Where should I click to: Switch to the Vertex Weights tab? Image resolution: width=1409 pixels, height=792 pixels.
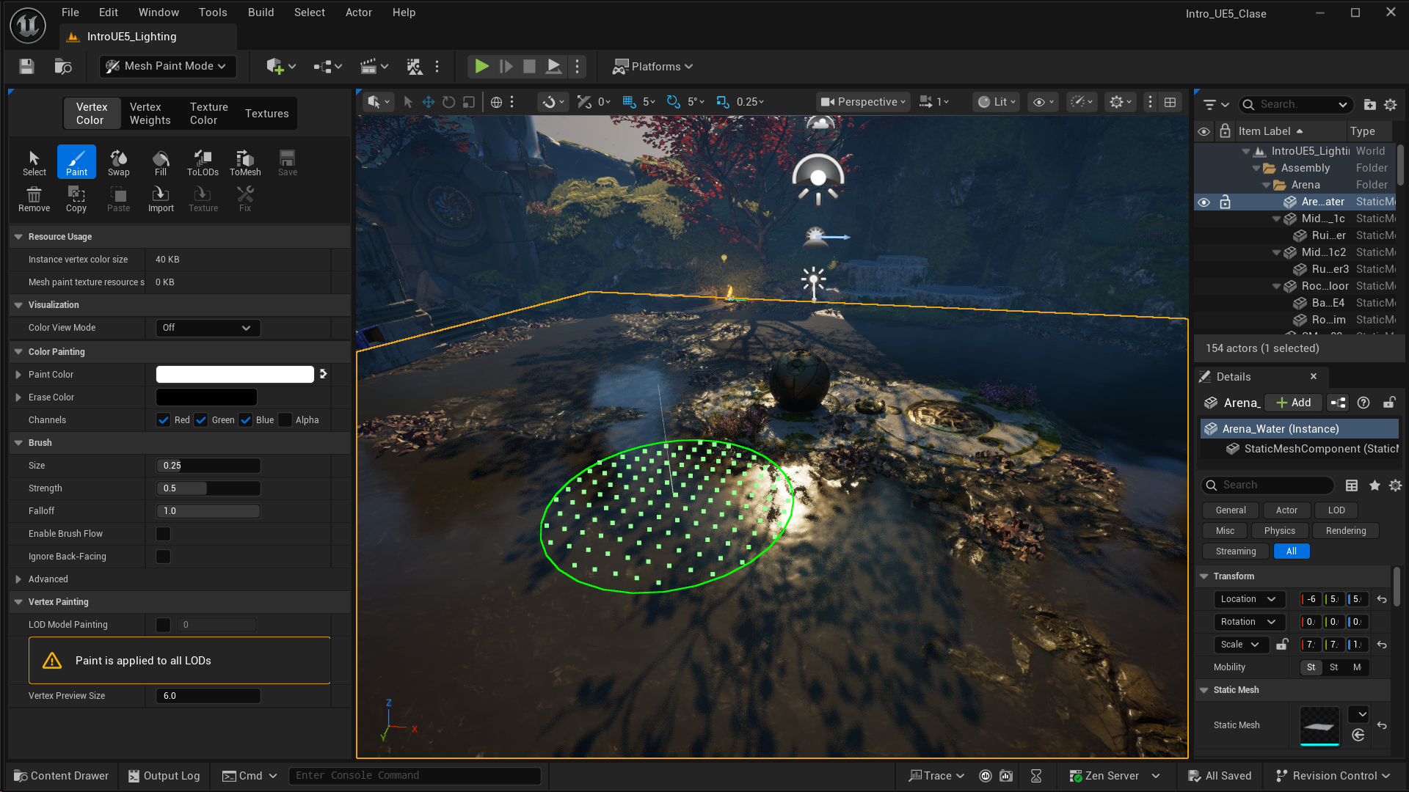(x=150, y=114)
